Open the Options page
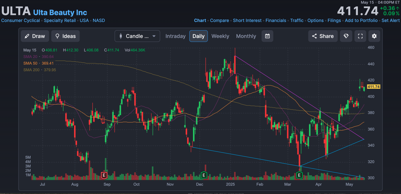The height and width of the screenshot is (194, 401). coord(316,21)
